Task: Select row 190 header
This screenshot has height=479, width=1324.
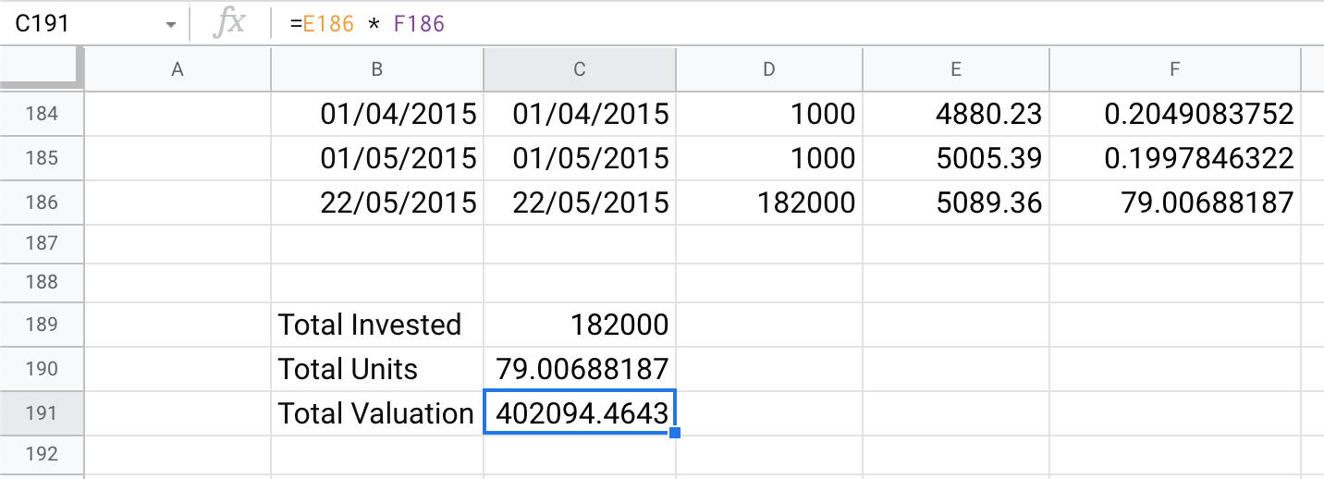Action: coord(42,369)
